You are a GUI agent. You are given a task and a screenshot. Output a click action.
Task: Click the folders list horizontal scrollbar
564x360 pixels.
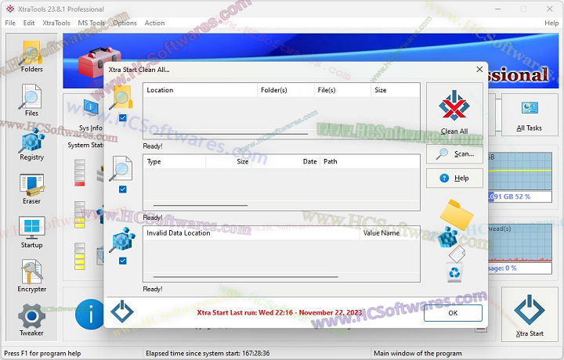[x=230, y=134]
